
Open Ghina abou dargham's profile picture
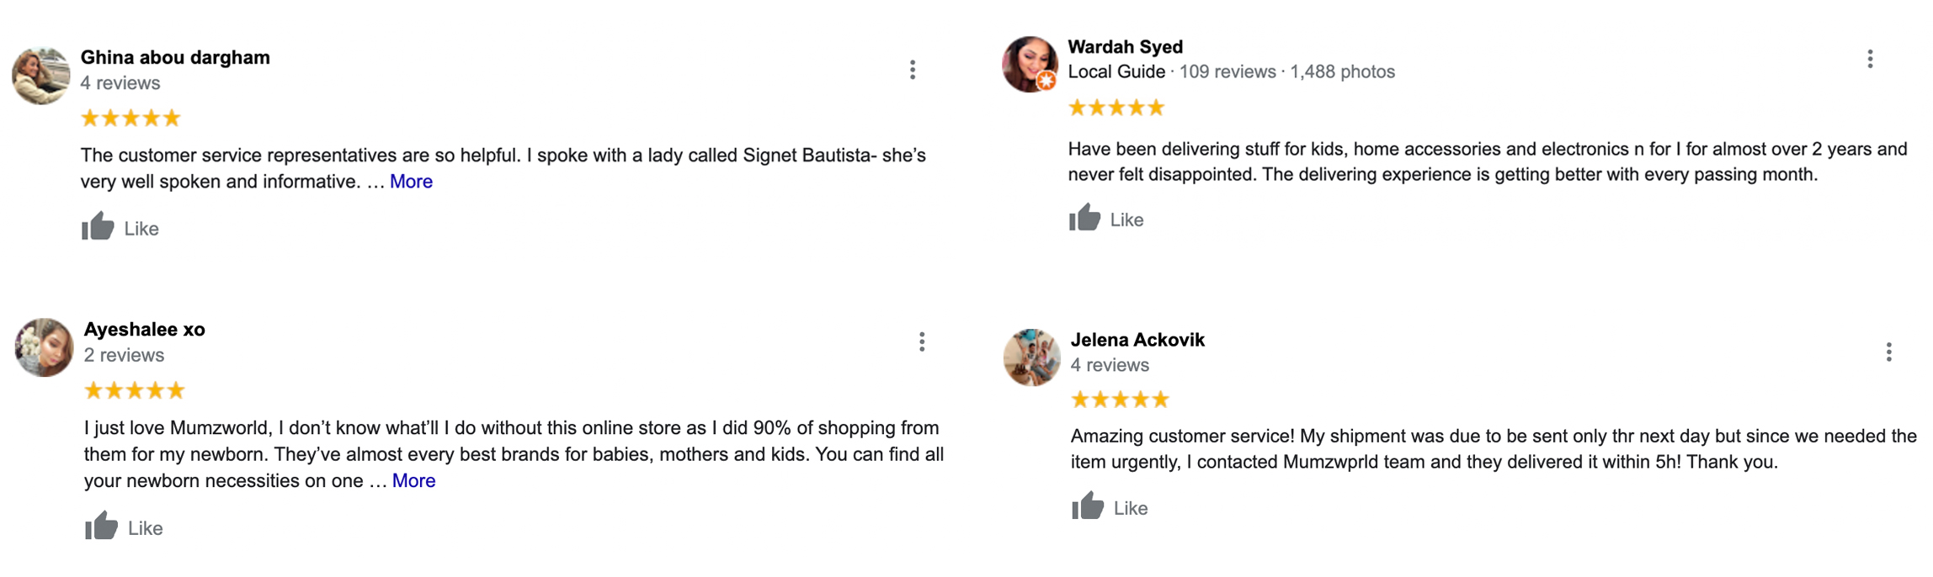click(x=41, y=76)
